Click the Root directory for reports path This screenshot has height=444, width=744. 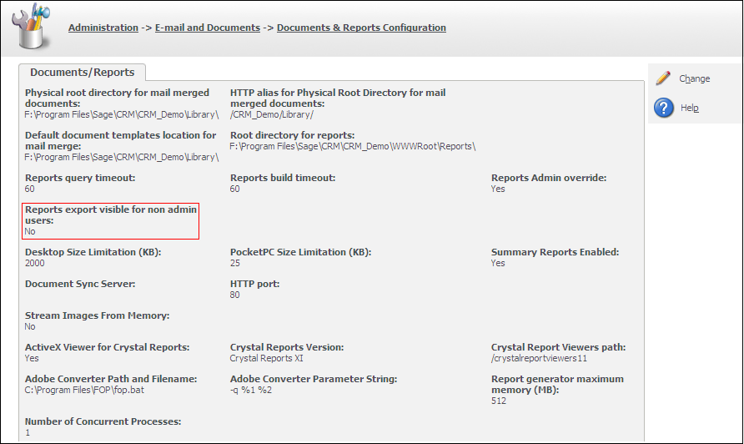point(352,146)
